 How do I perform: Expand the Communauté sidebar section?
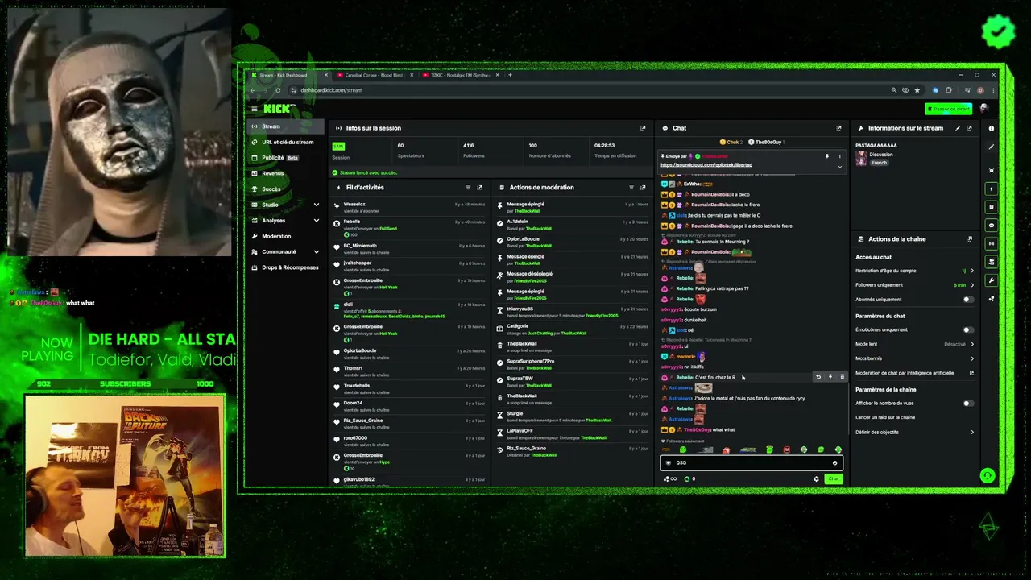click(316, 252)
